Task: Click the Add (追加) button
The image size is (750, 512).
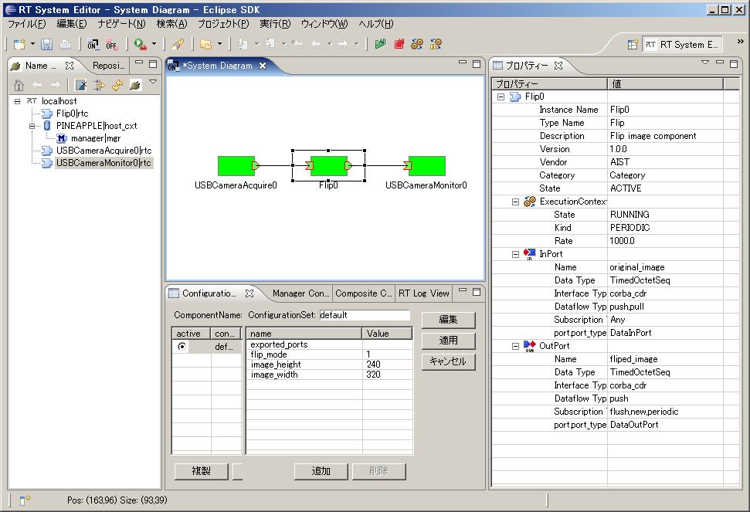Action: (321, 471)
